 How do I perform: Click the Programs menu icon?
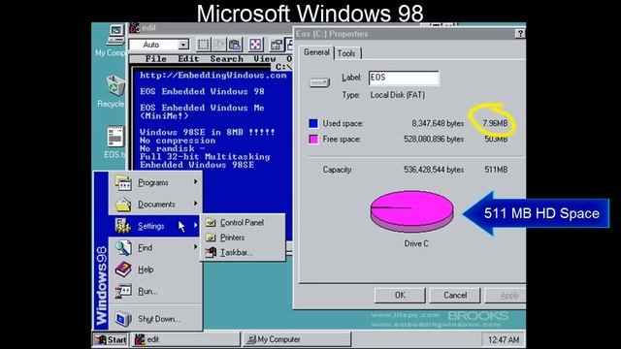point(123,182)
